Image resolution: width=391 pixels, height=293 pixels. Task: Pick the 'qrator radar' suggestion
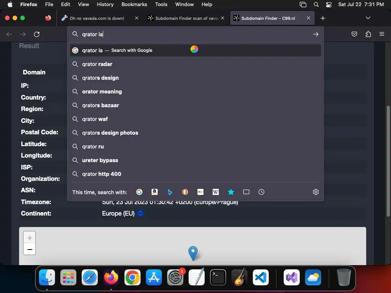[x=195, y=64]
